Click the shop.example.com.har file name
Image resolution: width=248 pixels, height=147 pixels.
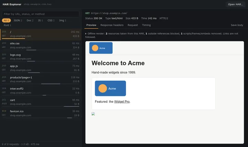pyautogui.click(x=38, y=4)
